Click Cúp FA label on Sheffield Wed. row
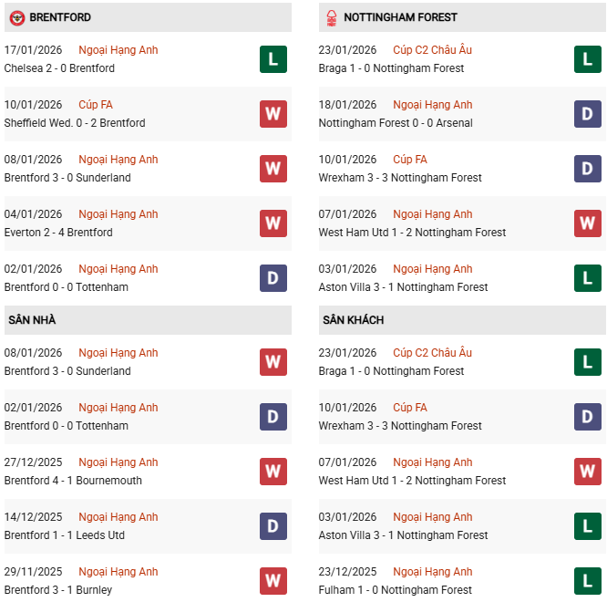 (96, 105)
